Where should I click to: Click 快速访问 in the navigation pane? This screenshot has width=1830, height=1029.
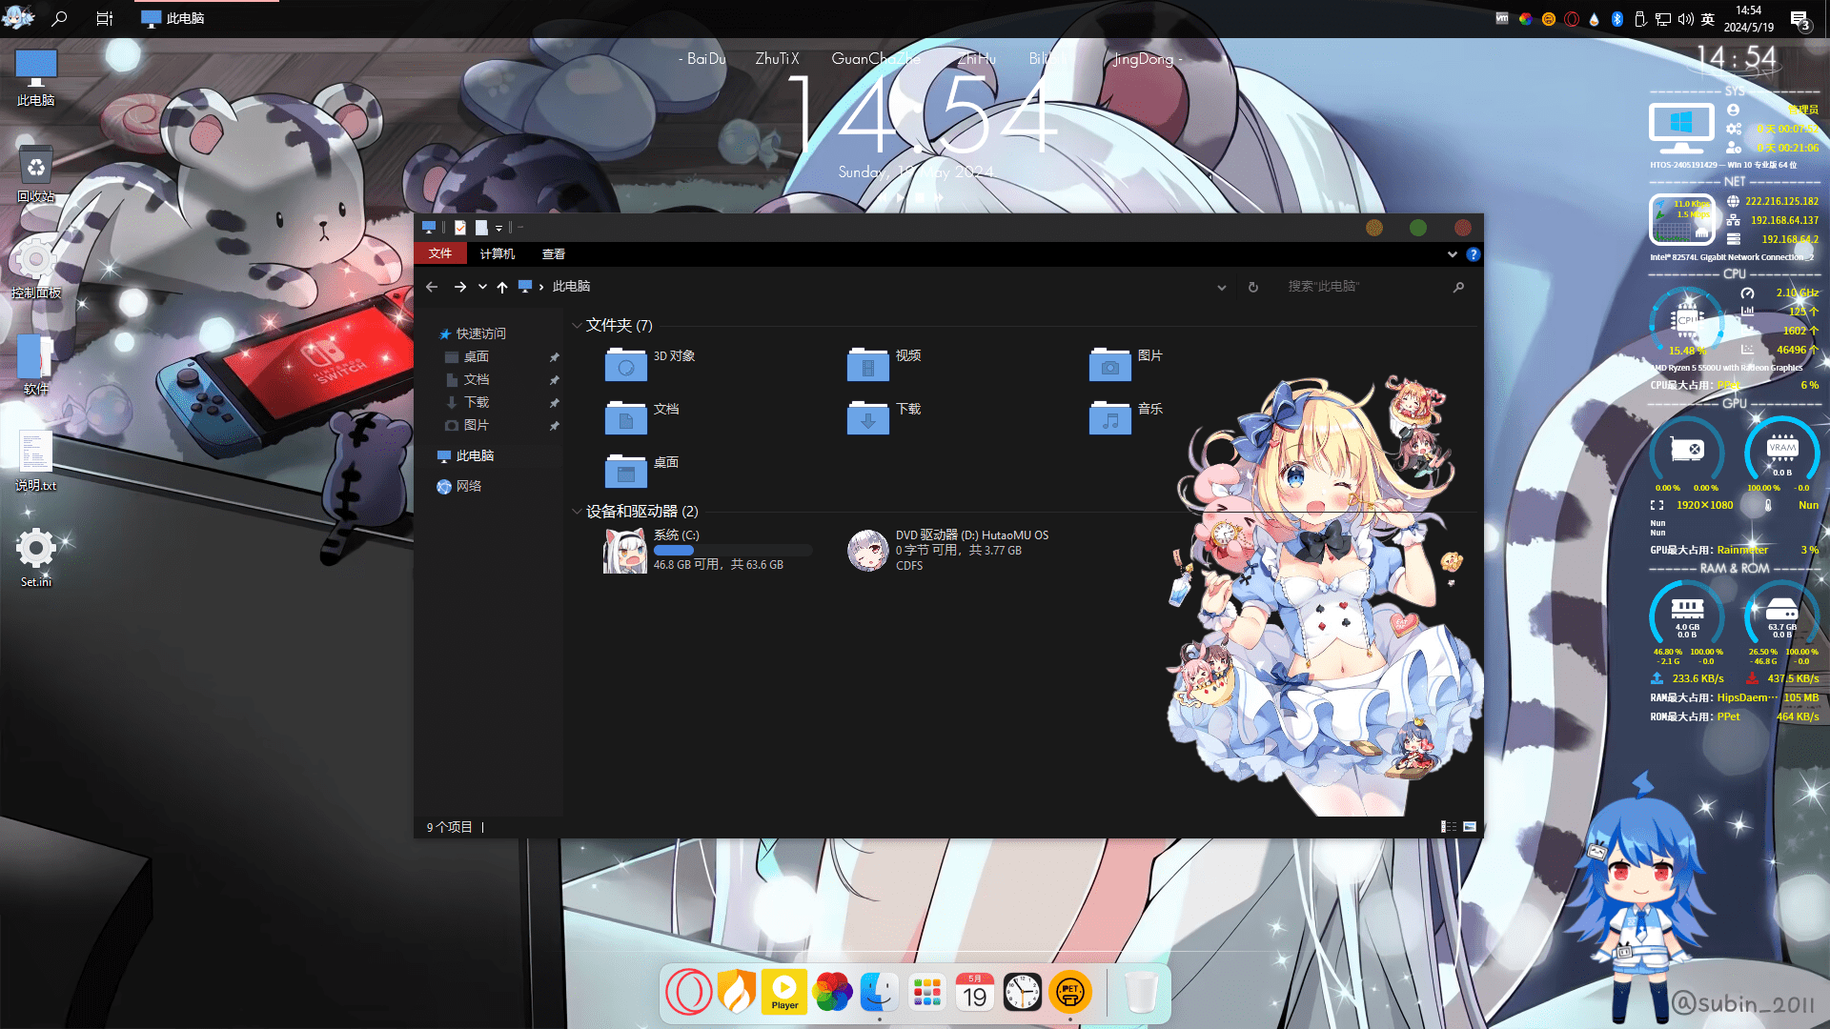[x=480, y=333]
